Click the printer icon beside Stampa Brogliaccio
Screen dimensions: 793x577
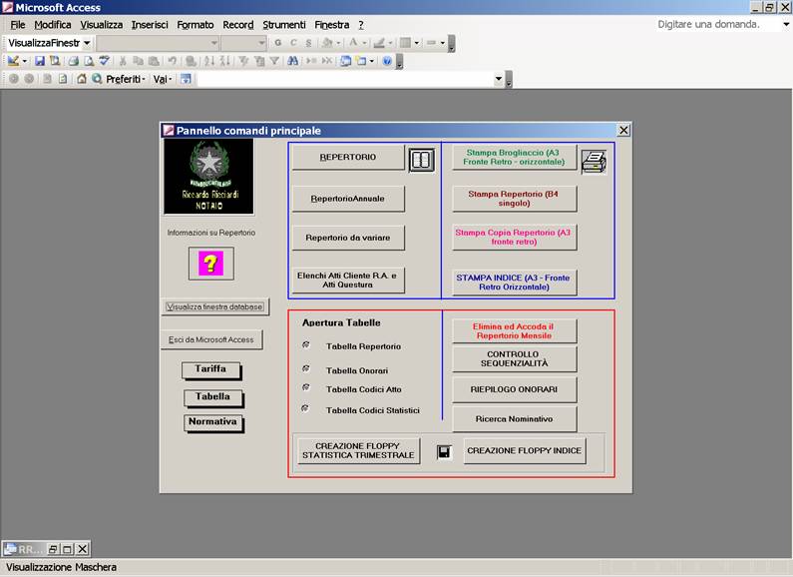point(594,162)
